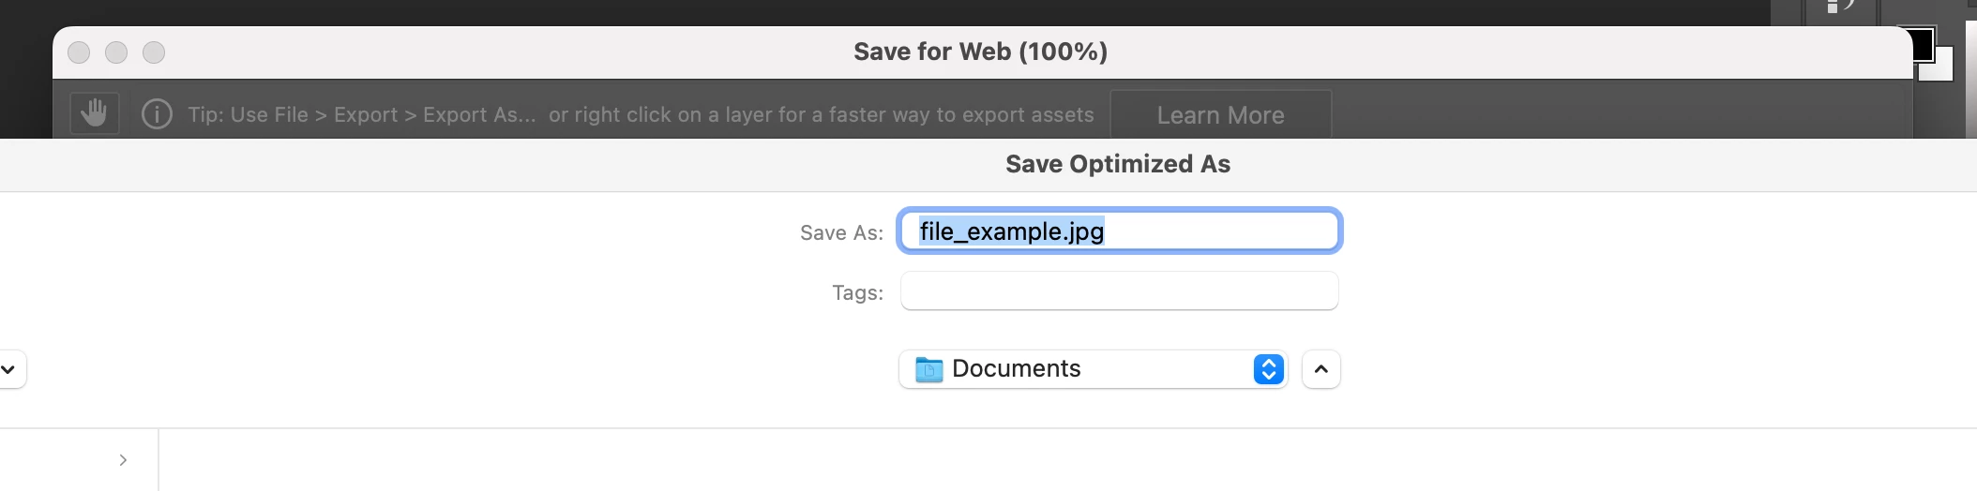
Task: Click the Documents folder icon
Action: click(928, 369)
